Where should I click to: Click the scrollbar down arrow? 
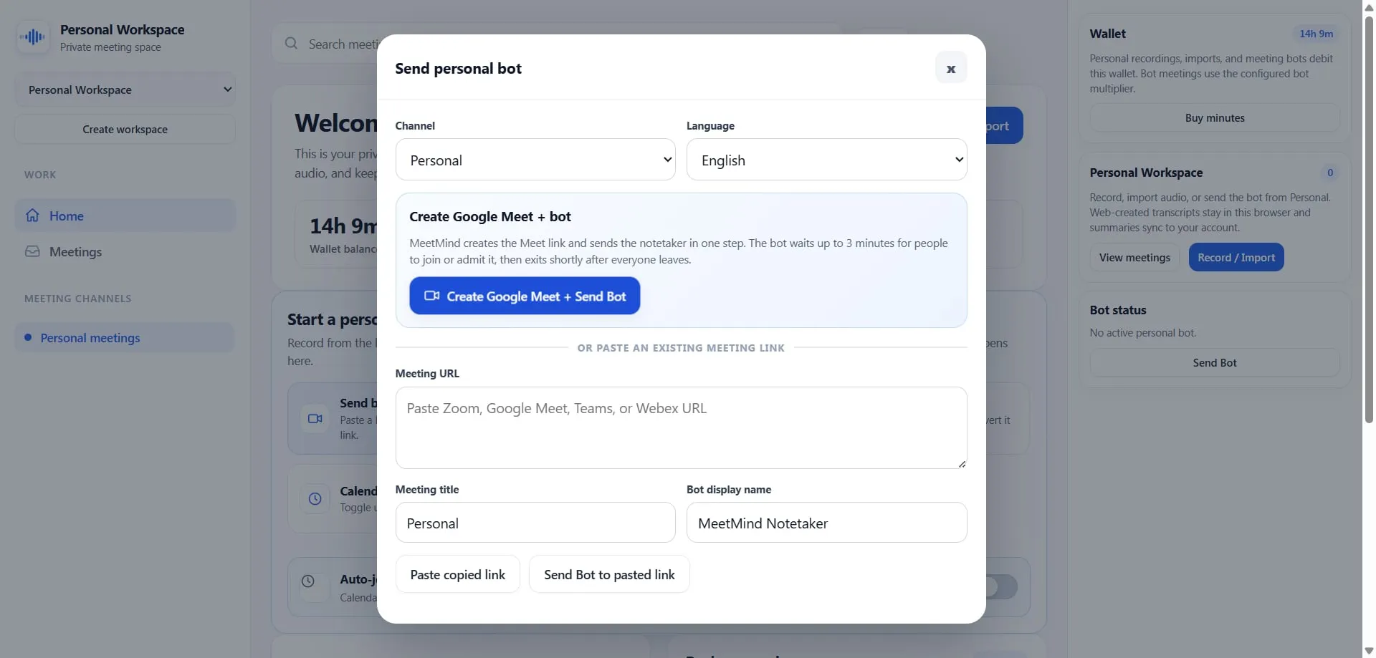pos(1369,652)
